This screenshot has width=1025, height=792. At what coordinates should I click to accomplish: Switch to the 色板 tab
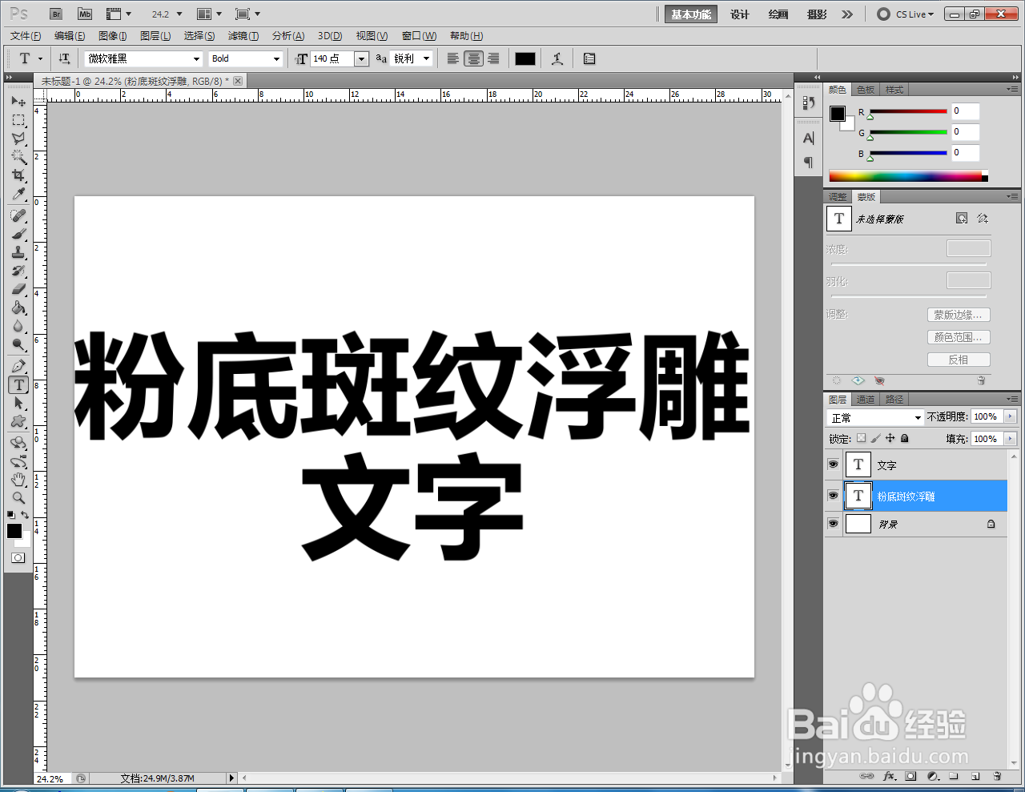point(866,90)
